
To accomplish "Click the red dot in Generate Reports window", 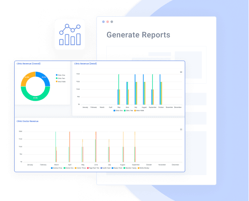I will coord(108,22).
